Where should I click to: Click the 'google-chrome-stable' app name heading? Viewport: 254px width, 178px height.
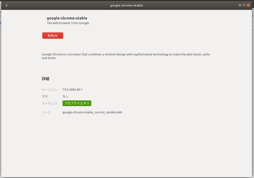point(67,18)
